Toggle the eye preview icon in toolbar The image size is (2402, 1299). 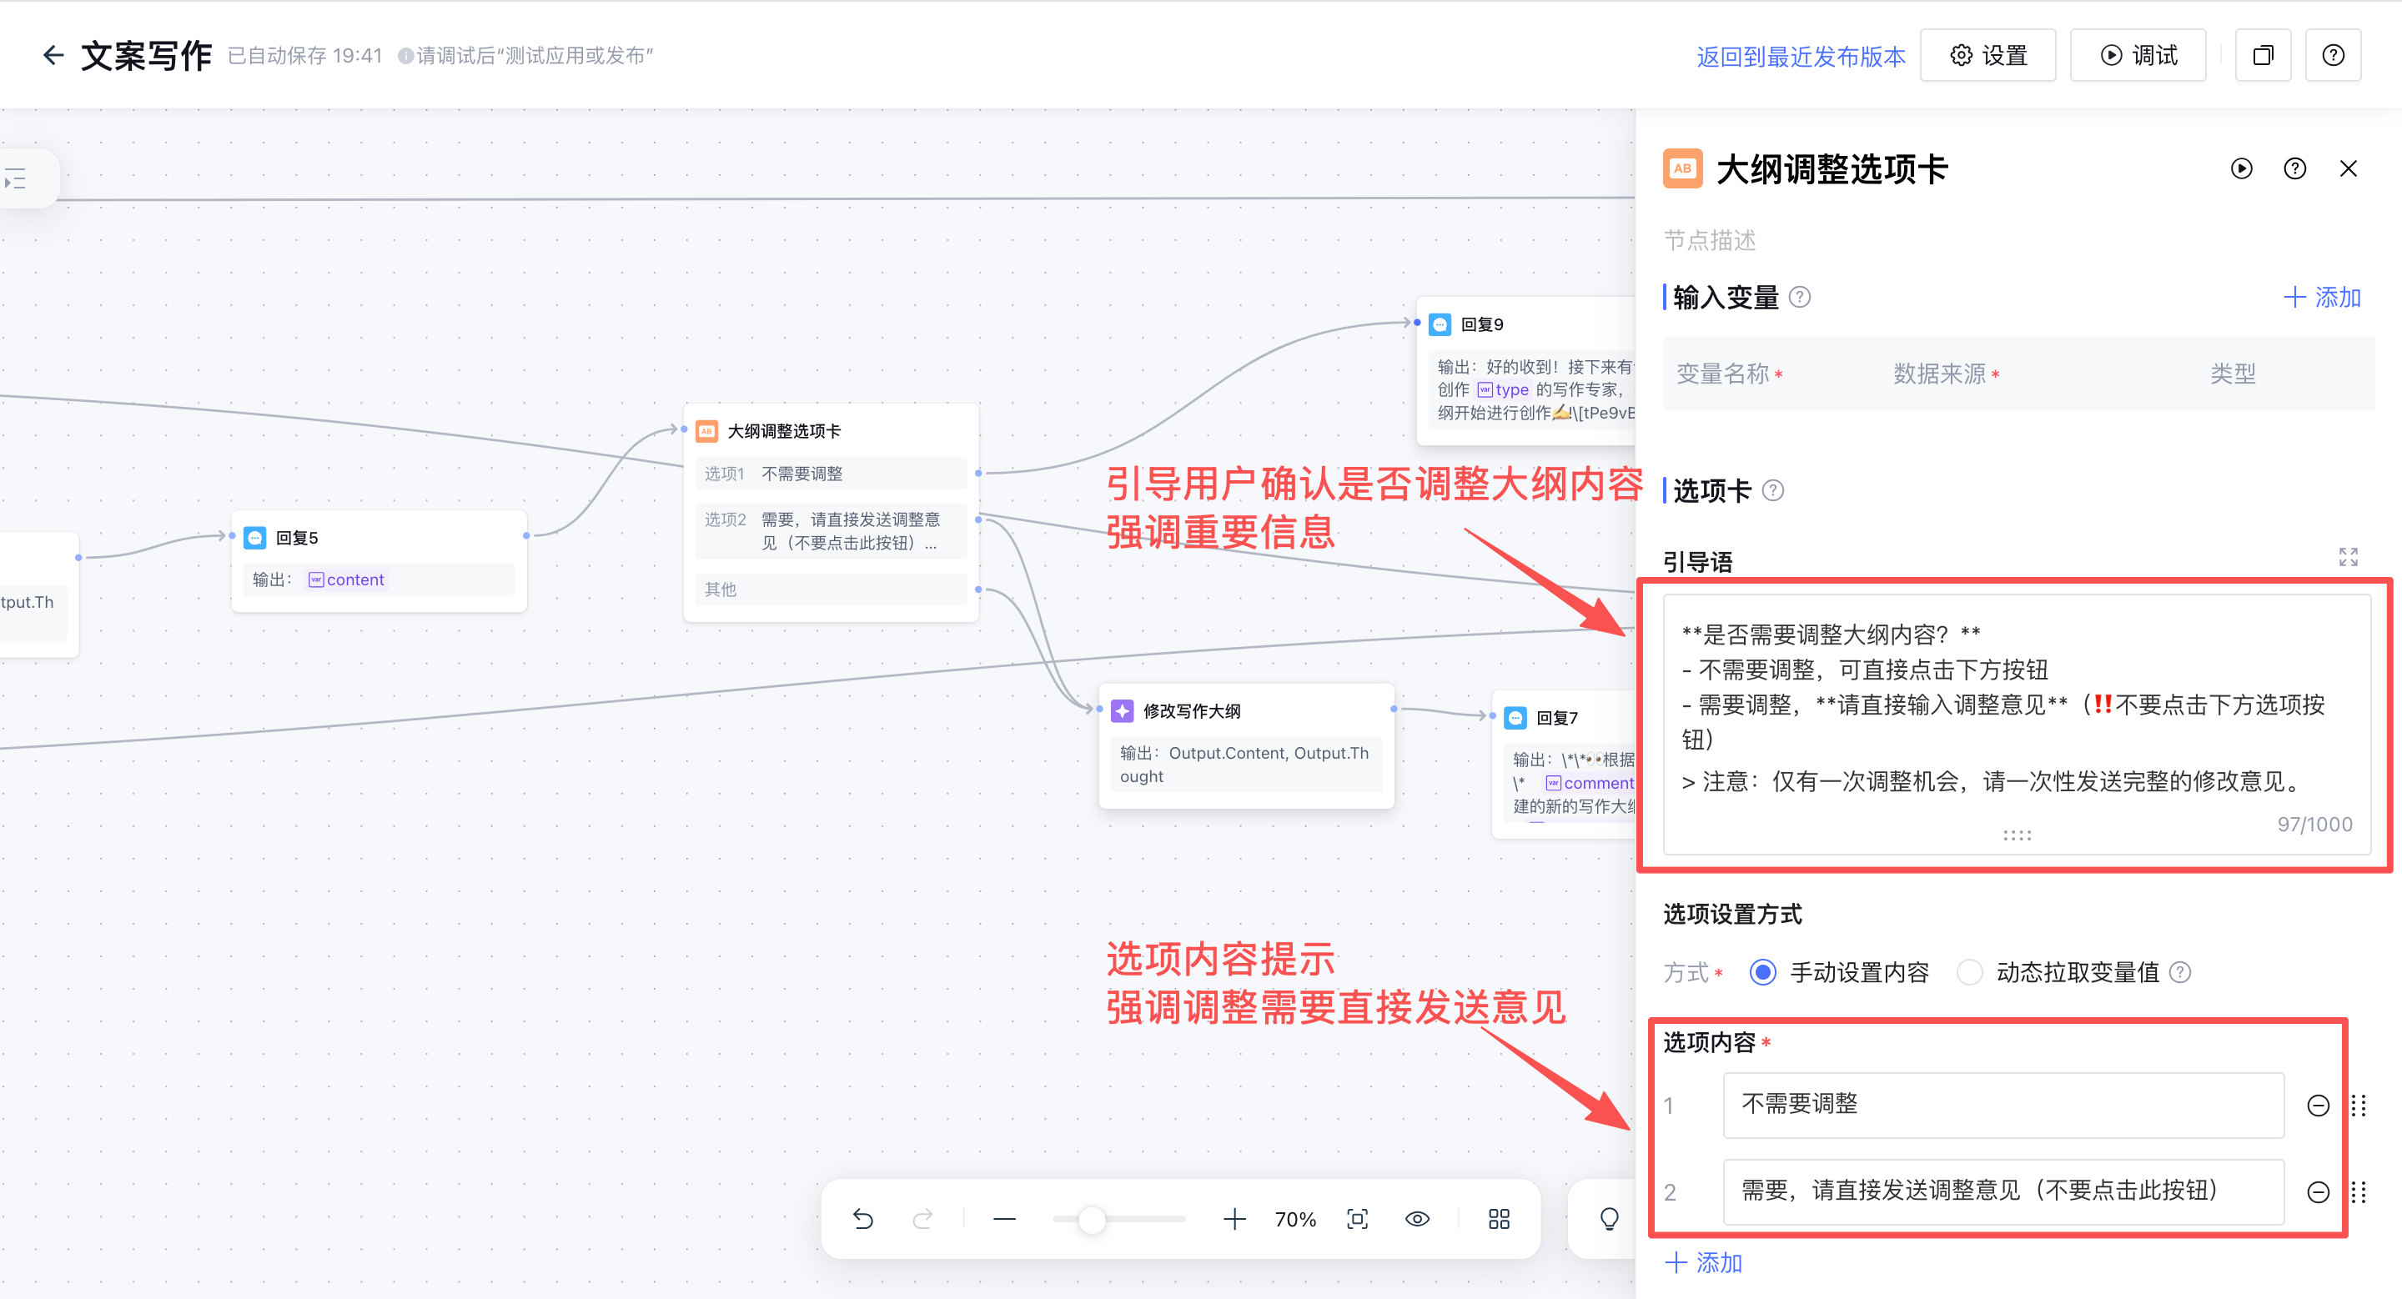pyautogui.click(x=1417, y=1219)
